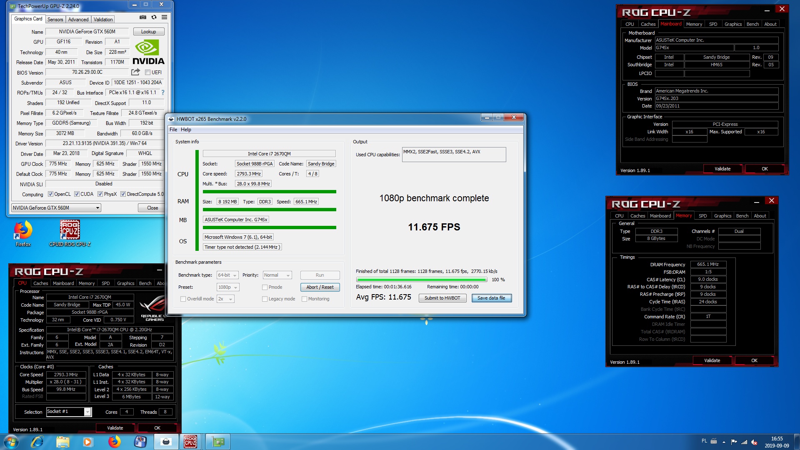
Task: Click the network signal tray icon
Action: click(x=744, y=442)
